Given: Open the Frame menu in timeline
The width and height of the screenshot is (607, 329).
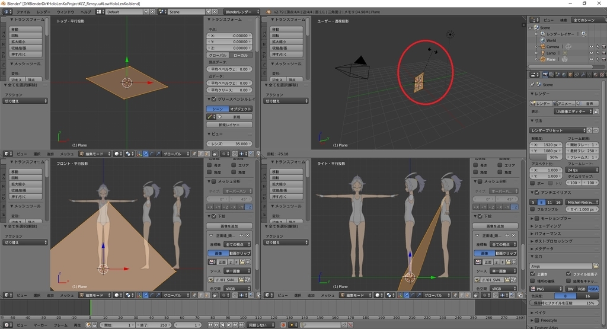Looking at the screenshot, I should point(60,325).
